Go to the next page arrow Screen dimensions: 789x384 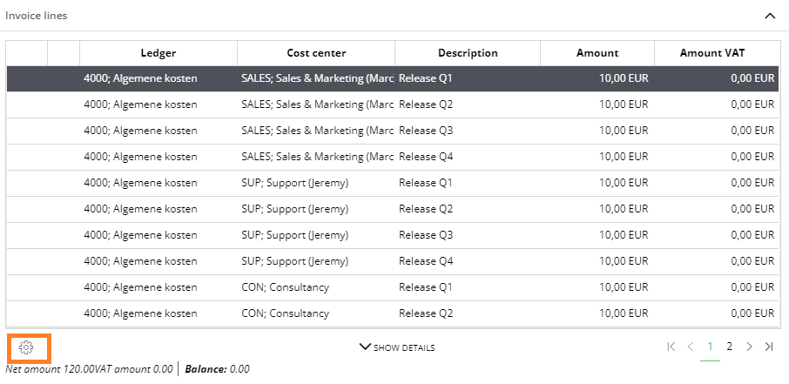[749, 347]
